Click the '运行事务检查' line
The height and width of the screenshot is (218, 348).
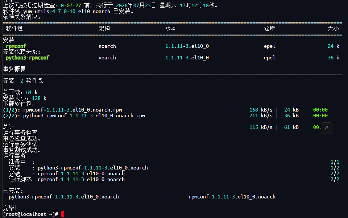point(20,133)
